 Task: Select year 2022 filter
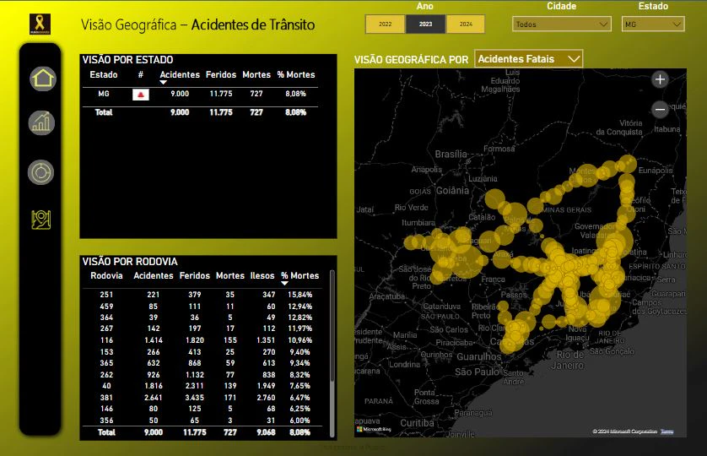[x=385, y=24]
